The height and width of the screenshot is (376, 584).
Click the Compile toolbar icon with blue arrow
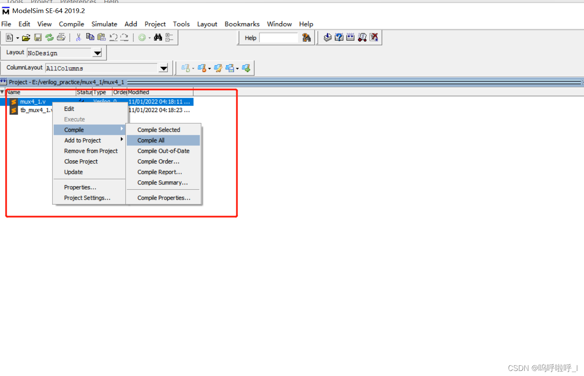point(328,37)
